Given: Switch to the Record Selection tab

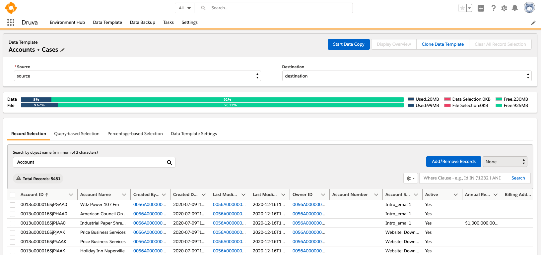Looking at the screenshot, I should tap(29, 134).
